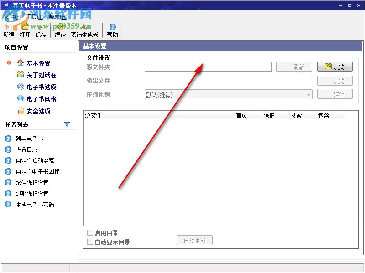Open the 压缩比例 compression ratio dropdown

(x=229, y=94)
